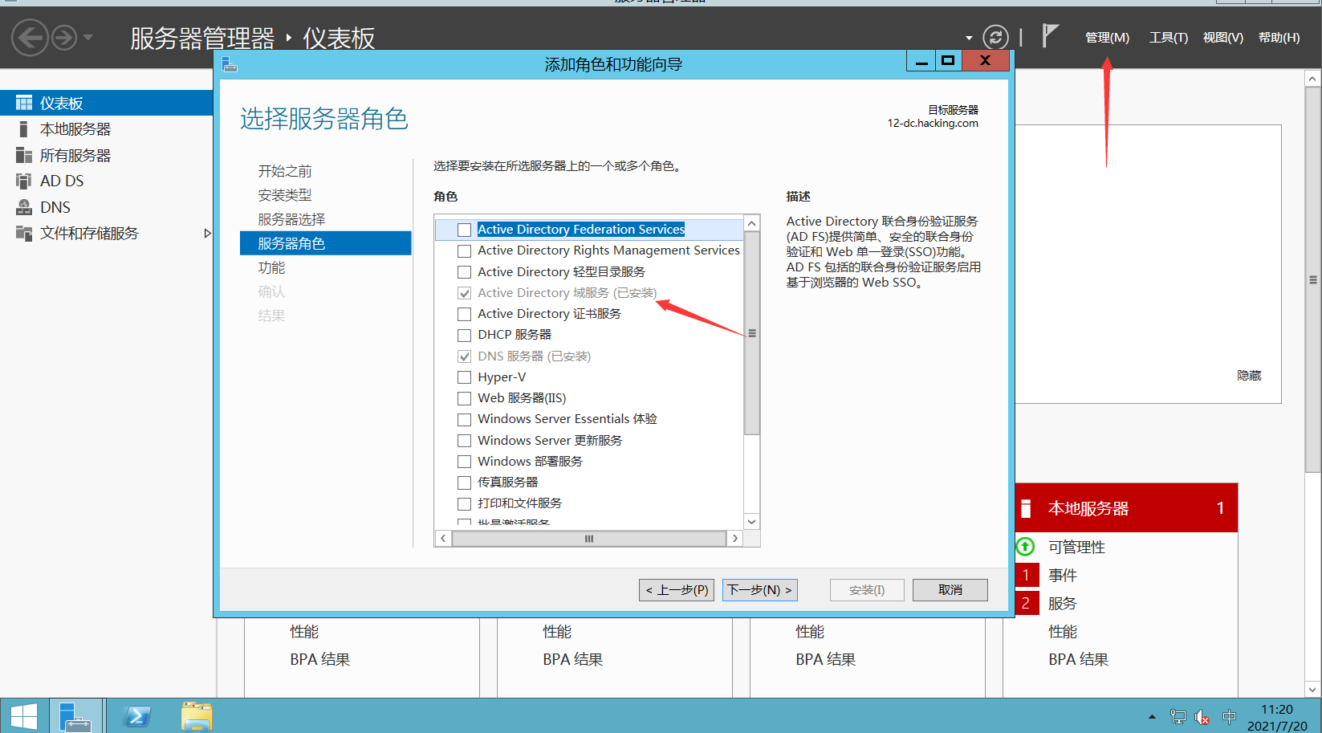This screenshot has width=1322, height=733.
Task: Check the Hyper-V role
Action: pos(464,377)
